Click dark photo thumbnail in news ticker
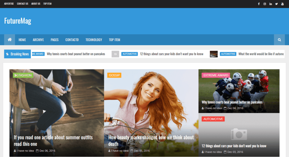The height and width of the screenshot is (157, 289). point(214,54)
